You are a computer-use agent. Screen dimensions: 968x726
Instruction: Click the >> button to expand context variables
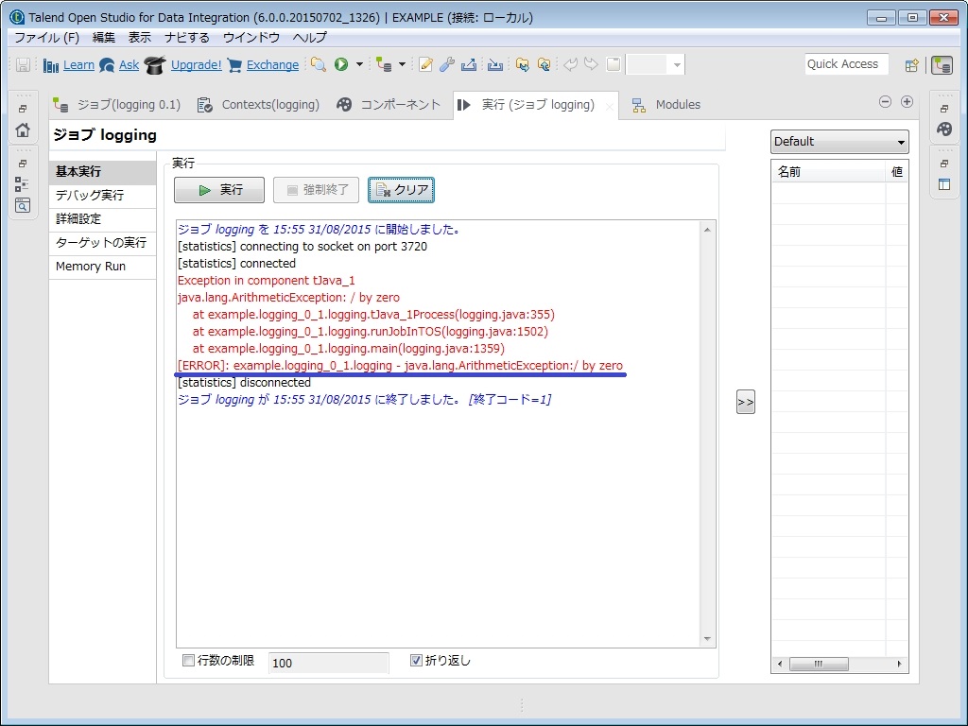[745, 401]
